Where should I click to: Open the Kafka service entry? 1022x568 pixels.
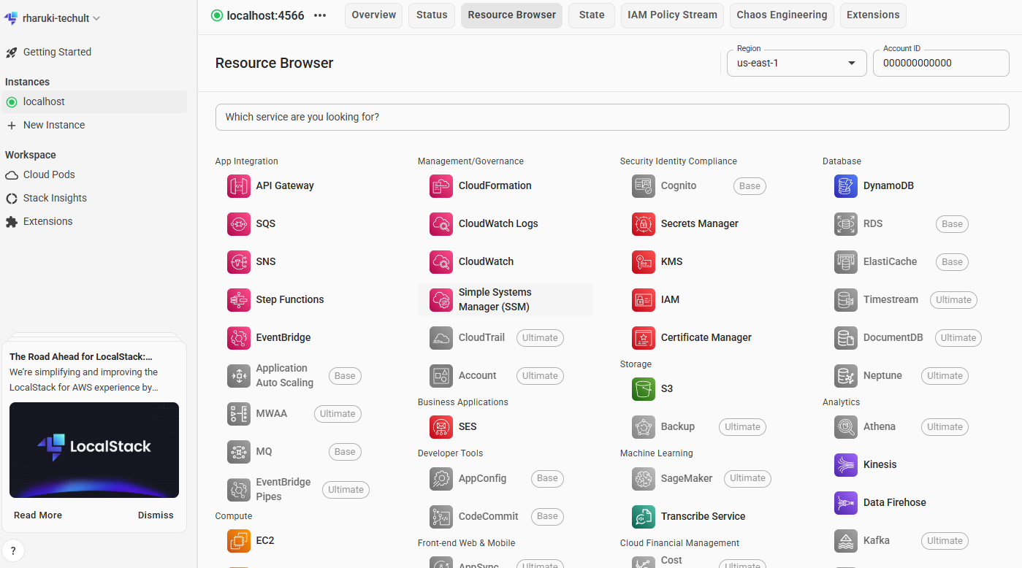coord(877,541)
